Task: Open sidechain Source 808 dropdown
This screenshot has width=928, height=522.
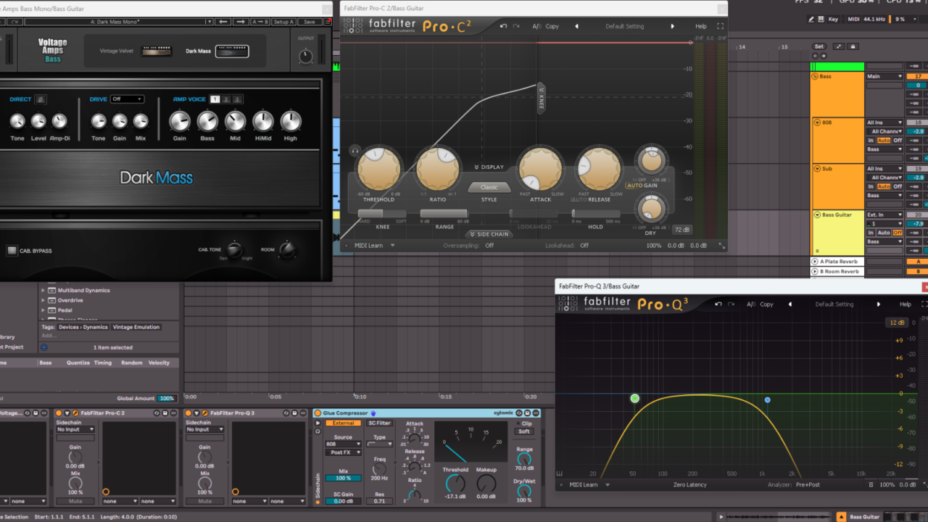Action: [x=343, y=444]
